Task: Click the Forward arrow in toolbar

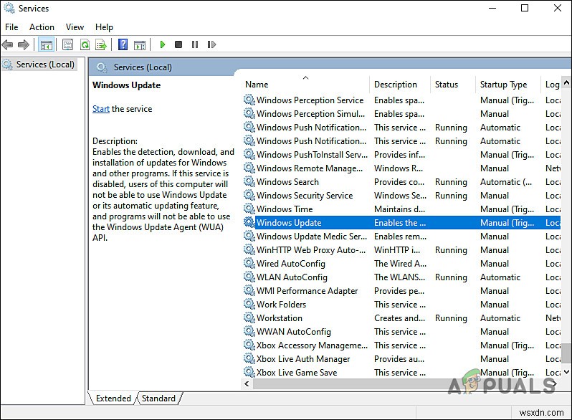Action: click(24, 44)
